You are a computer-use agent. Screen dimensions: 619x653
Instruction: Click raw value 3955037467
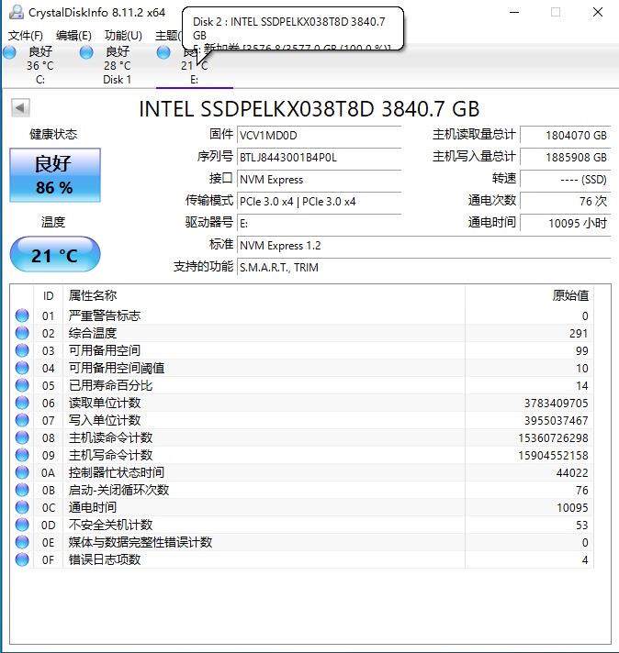(x=556, y=421)
